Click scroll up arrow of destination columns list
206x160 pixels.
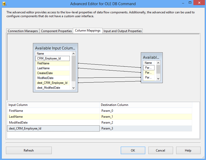[x=158, y=63]
